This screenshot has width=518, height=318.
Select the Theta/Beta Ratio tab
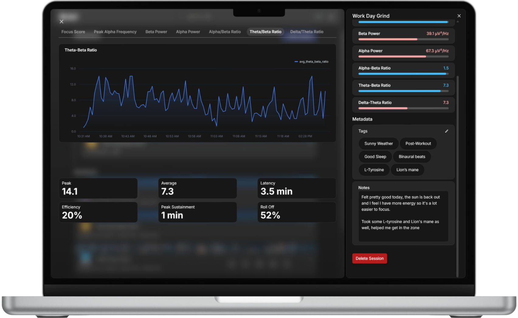[265, 32]
